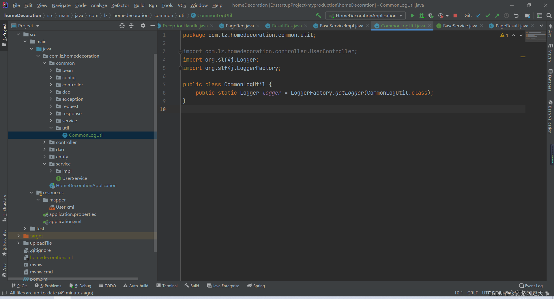Expand the exception package
554x299 pixels.
point(51,99)
